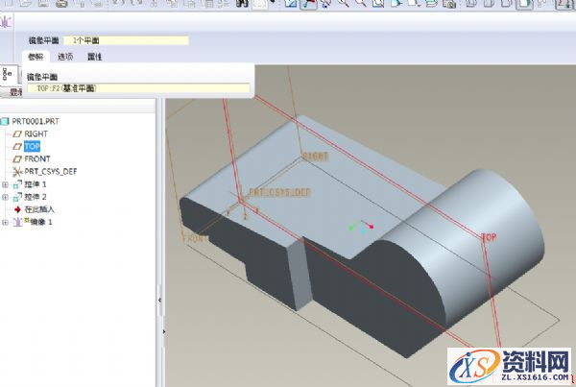Screen dimensions: 576x387
Task: Click the mirror tool icon at top-left corner
Action: point(6,19)
